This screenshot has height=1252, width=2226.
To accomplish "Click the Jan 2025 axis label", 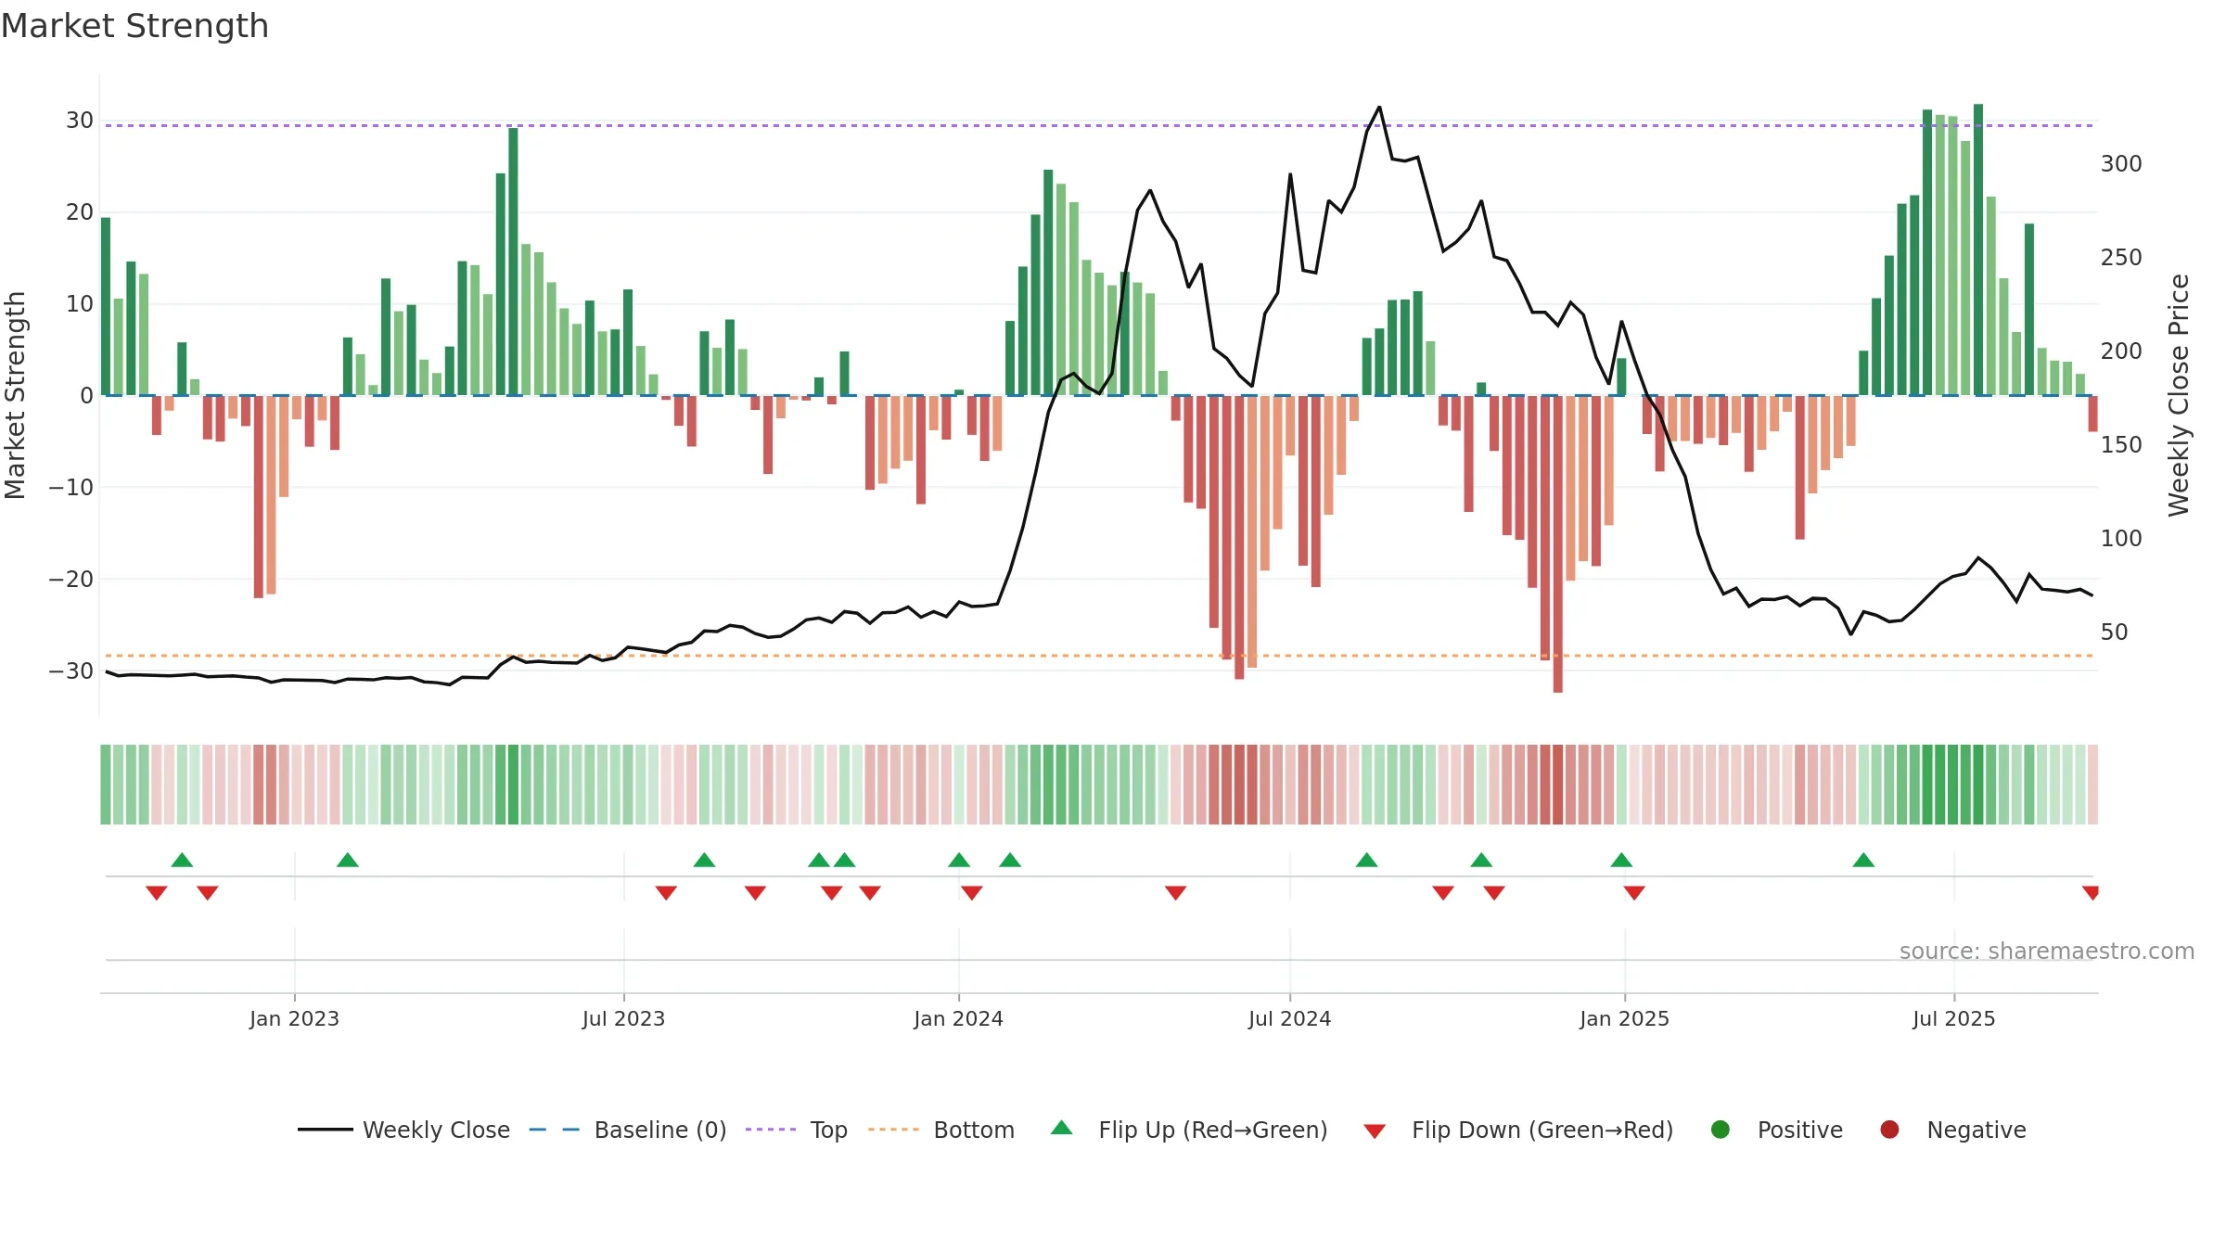I will pos(1624,1018).
